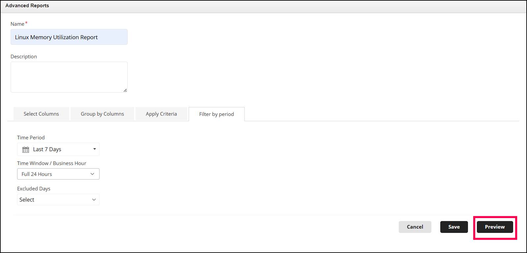This screenshot has width=527, height=253.
Task: Grab the Description box resize handle
Action: [125, 90]
